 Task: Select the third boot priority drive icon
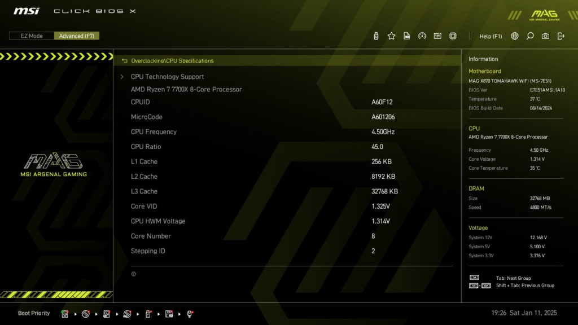(107, 314)
